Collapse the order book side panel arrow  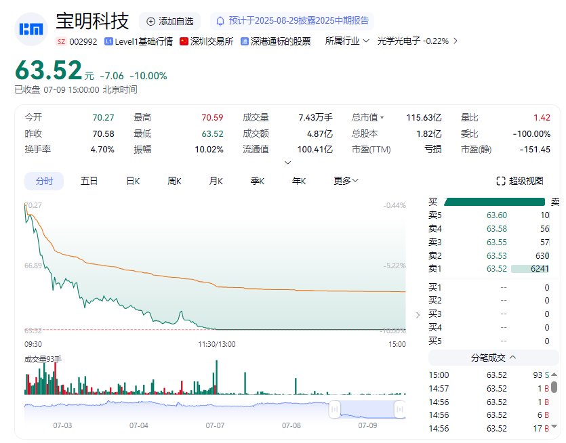click(x=417, y=314)
